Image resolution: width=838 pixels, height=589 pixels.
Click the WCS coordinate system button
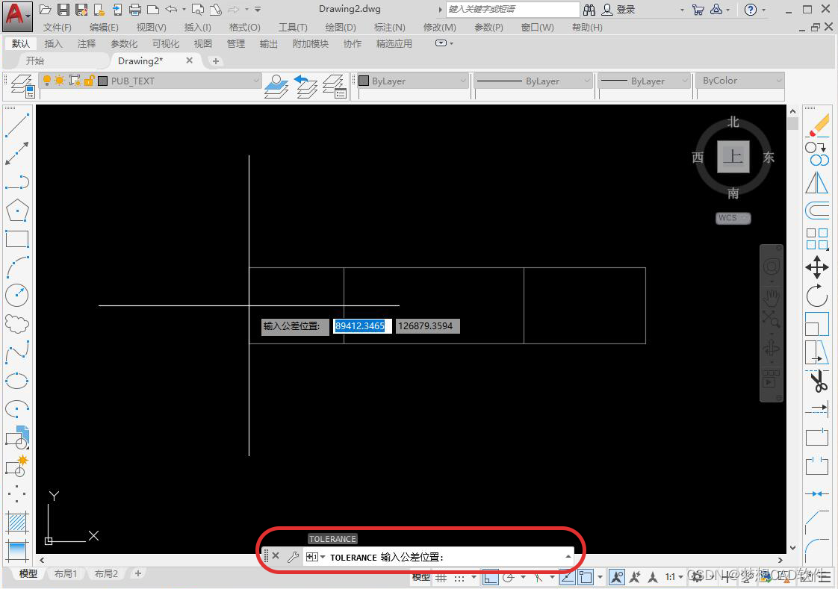point(733,218)
